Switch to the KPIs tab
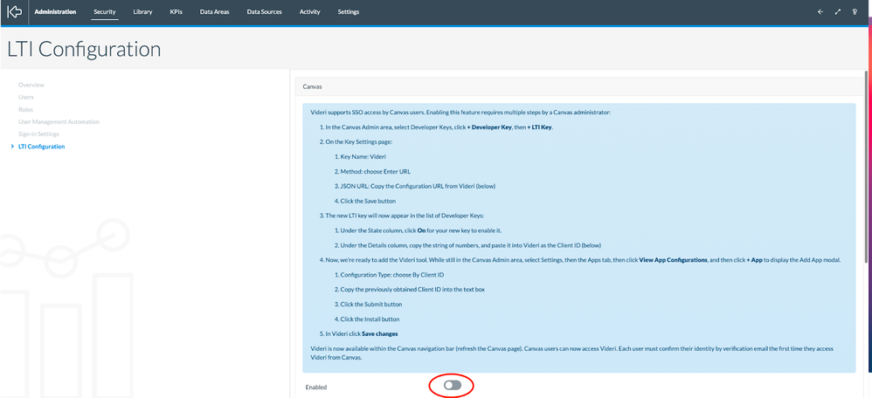Screen dimensions: 872x398 click(176, 11)
